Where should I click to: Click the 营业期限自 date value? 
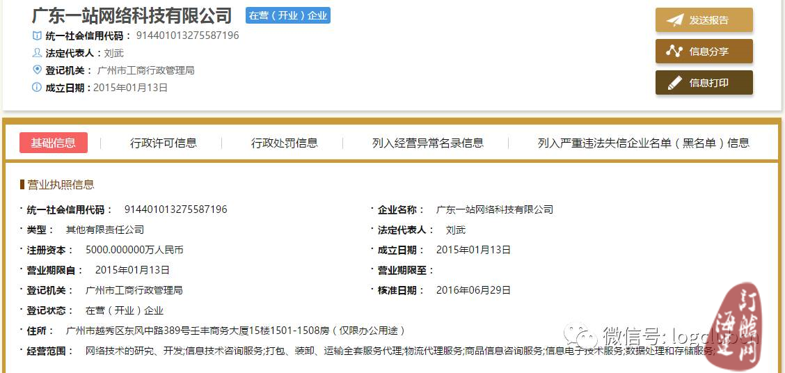point(132,270)
